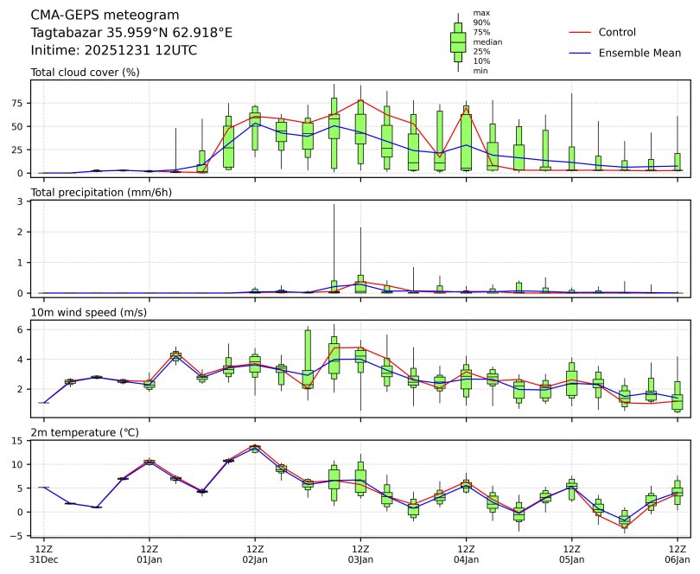Viewport: 700px width, 574px height.
Task: Click the "Initime: 20251231 12UTC" text
Action: pyautogui.click(x=114, y=50)
